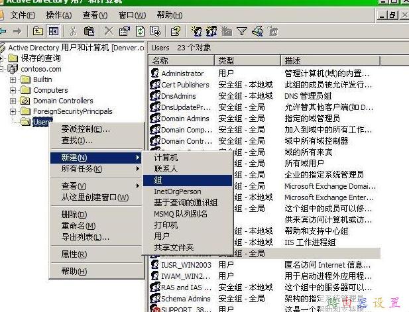Screen dimensions: 409x312
Task: Choose 用户 from the New submenu
Action: pyautogui.click(x=161, y=236)
